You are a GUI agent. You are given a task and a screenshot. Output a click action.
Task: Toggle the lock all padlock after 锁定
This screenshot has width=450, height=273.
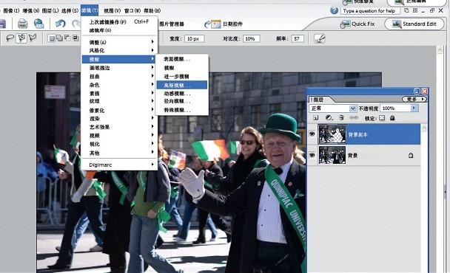pos(392,118)
